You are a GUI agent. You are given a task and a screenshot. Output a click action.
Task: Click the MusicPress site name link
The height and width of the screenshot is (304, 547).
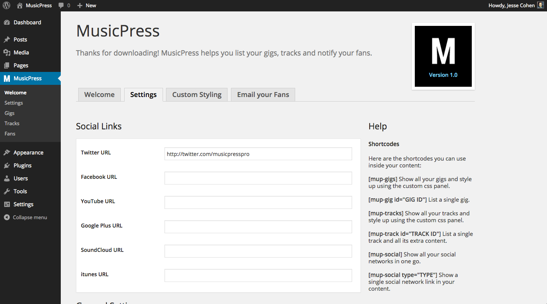tap(39, 5)
